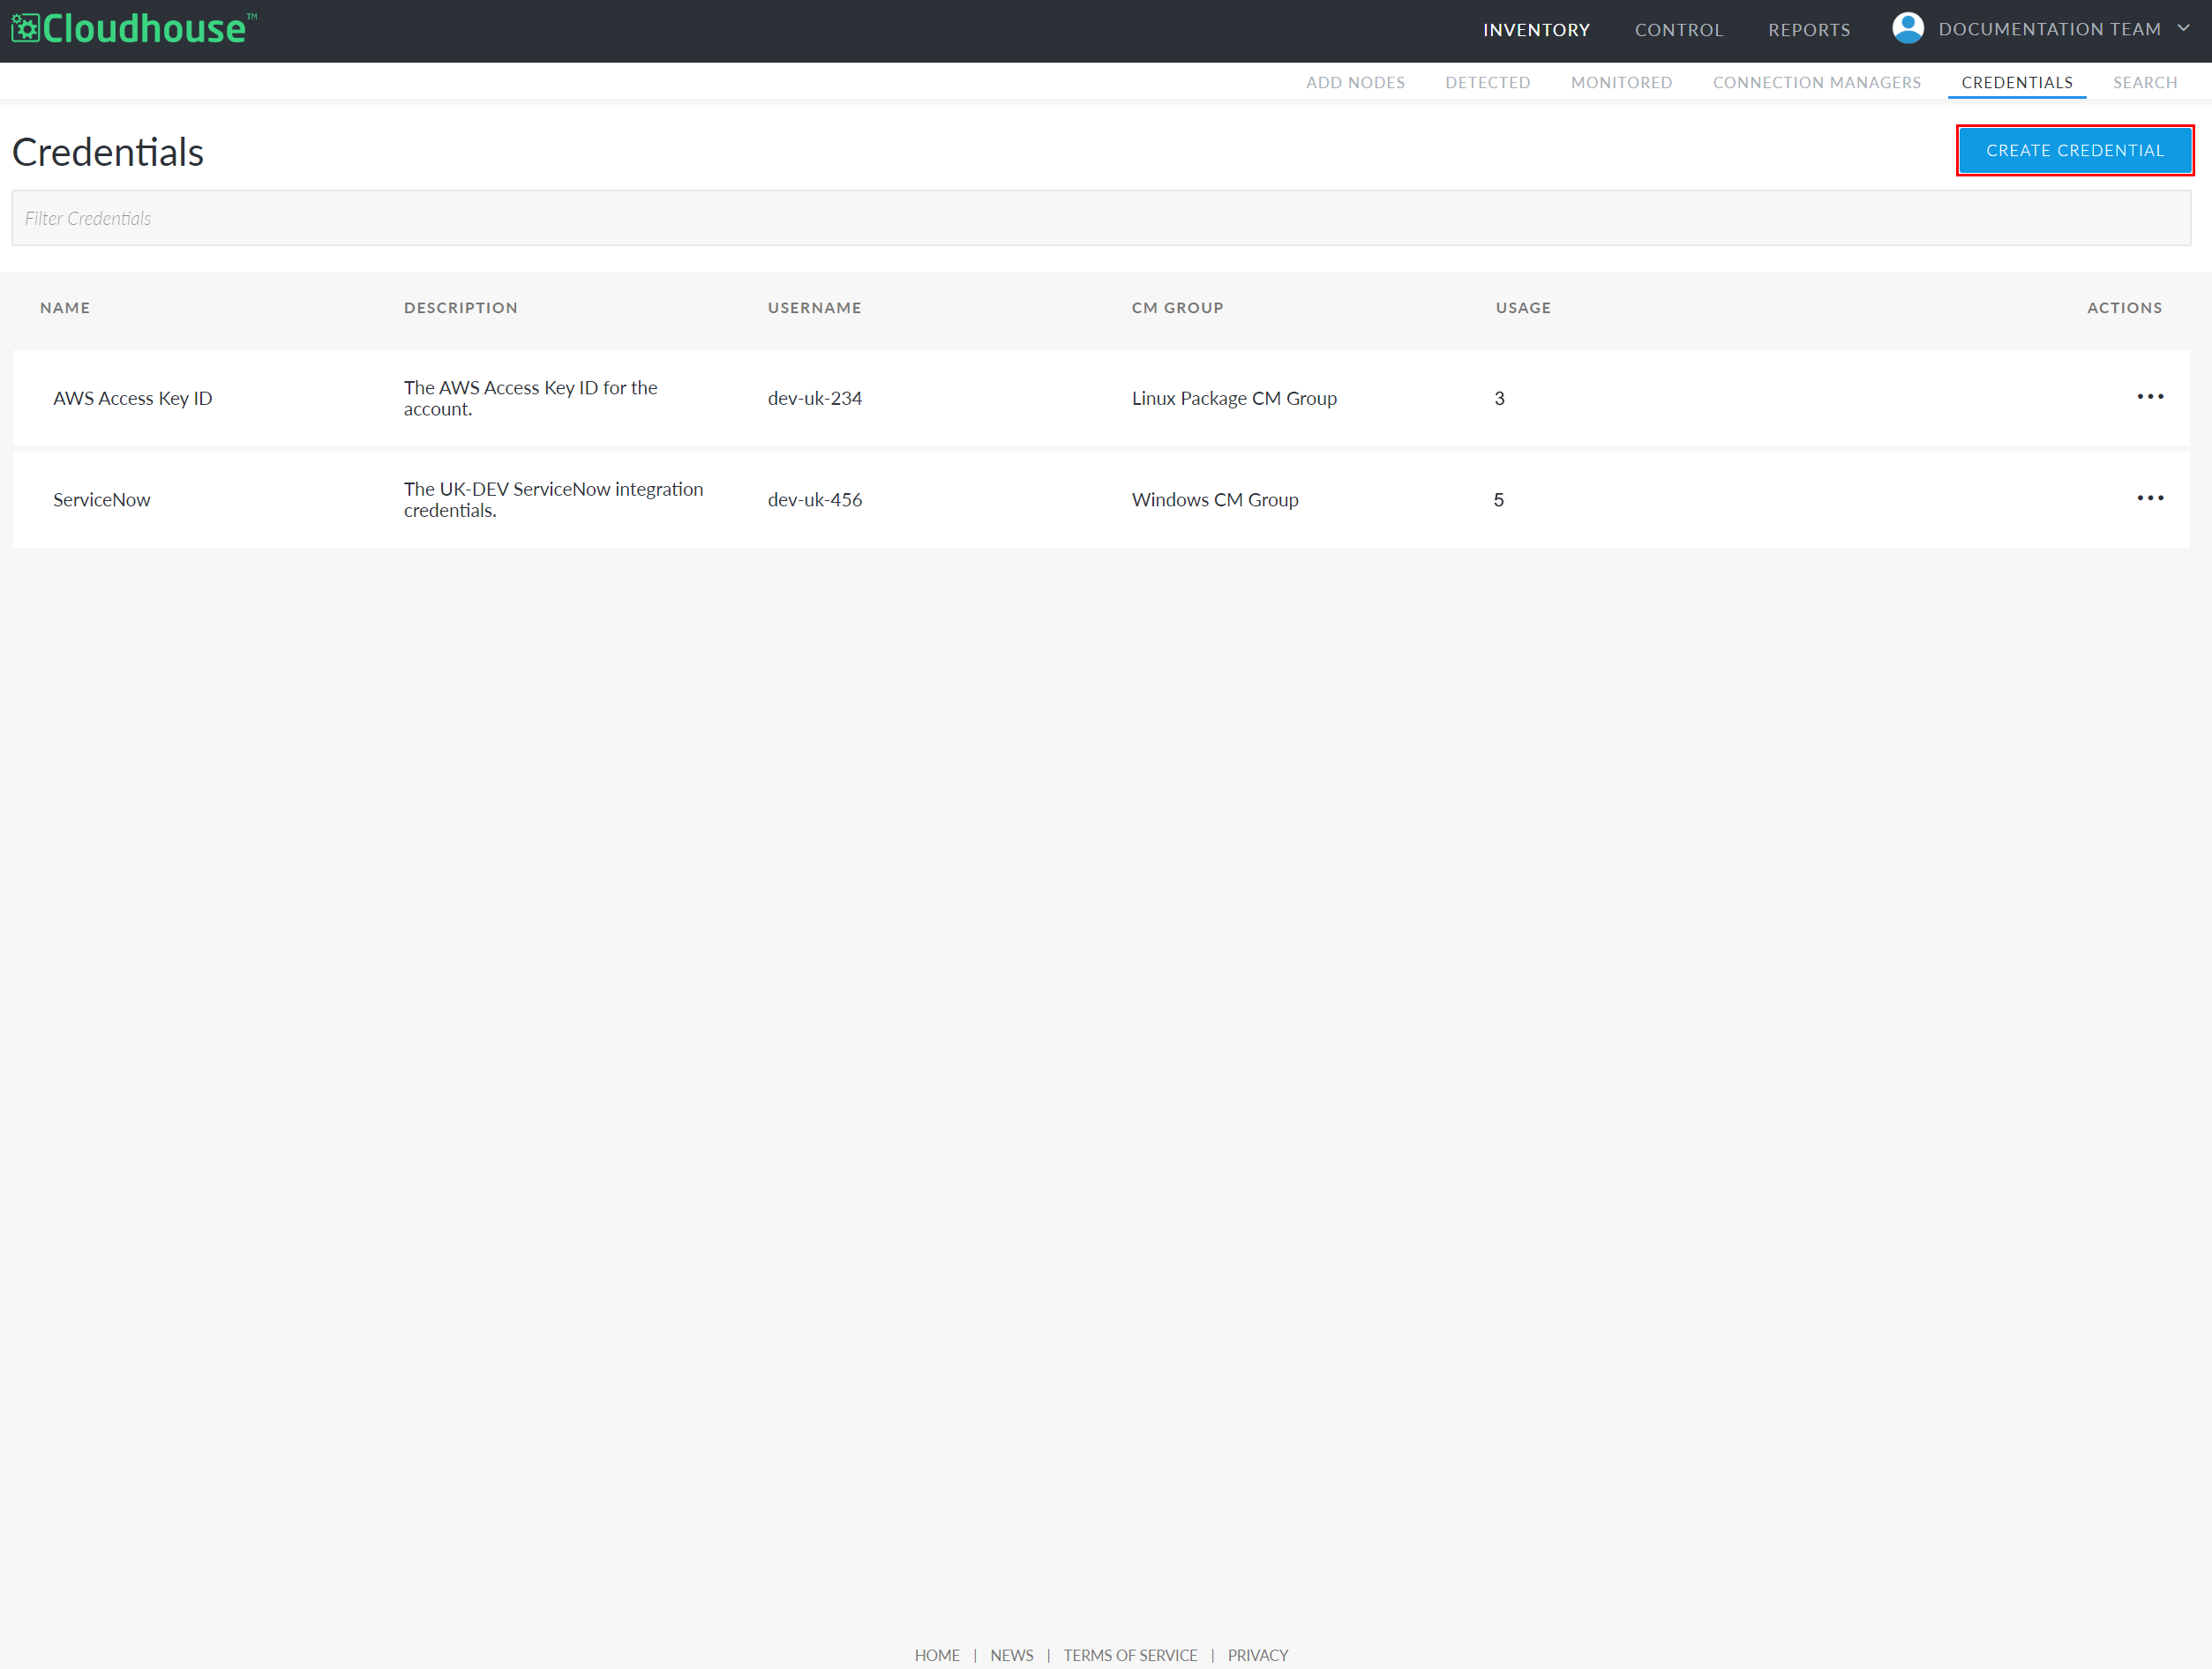This screenshot has width=2212, height=1669.
Task: Switch to the Add Nodes tab
Action: click(1355, 82)
